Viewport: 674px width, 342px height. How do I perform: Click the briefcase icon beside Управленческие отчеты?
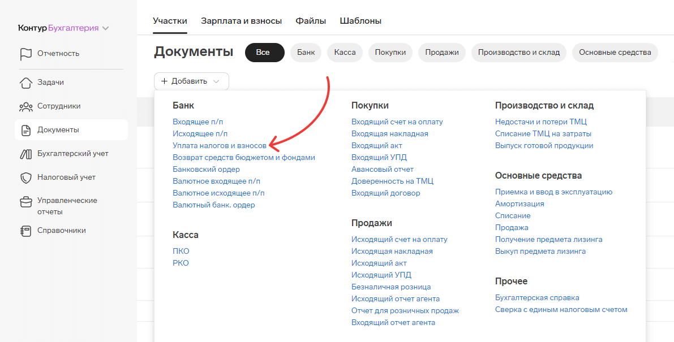[x=26, y=202]
